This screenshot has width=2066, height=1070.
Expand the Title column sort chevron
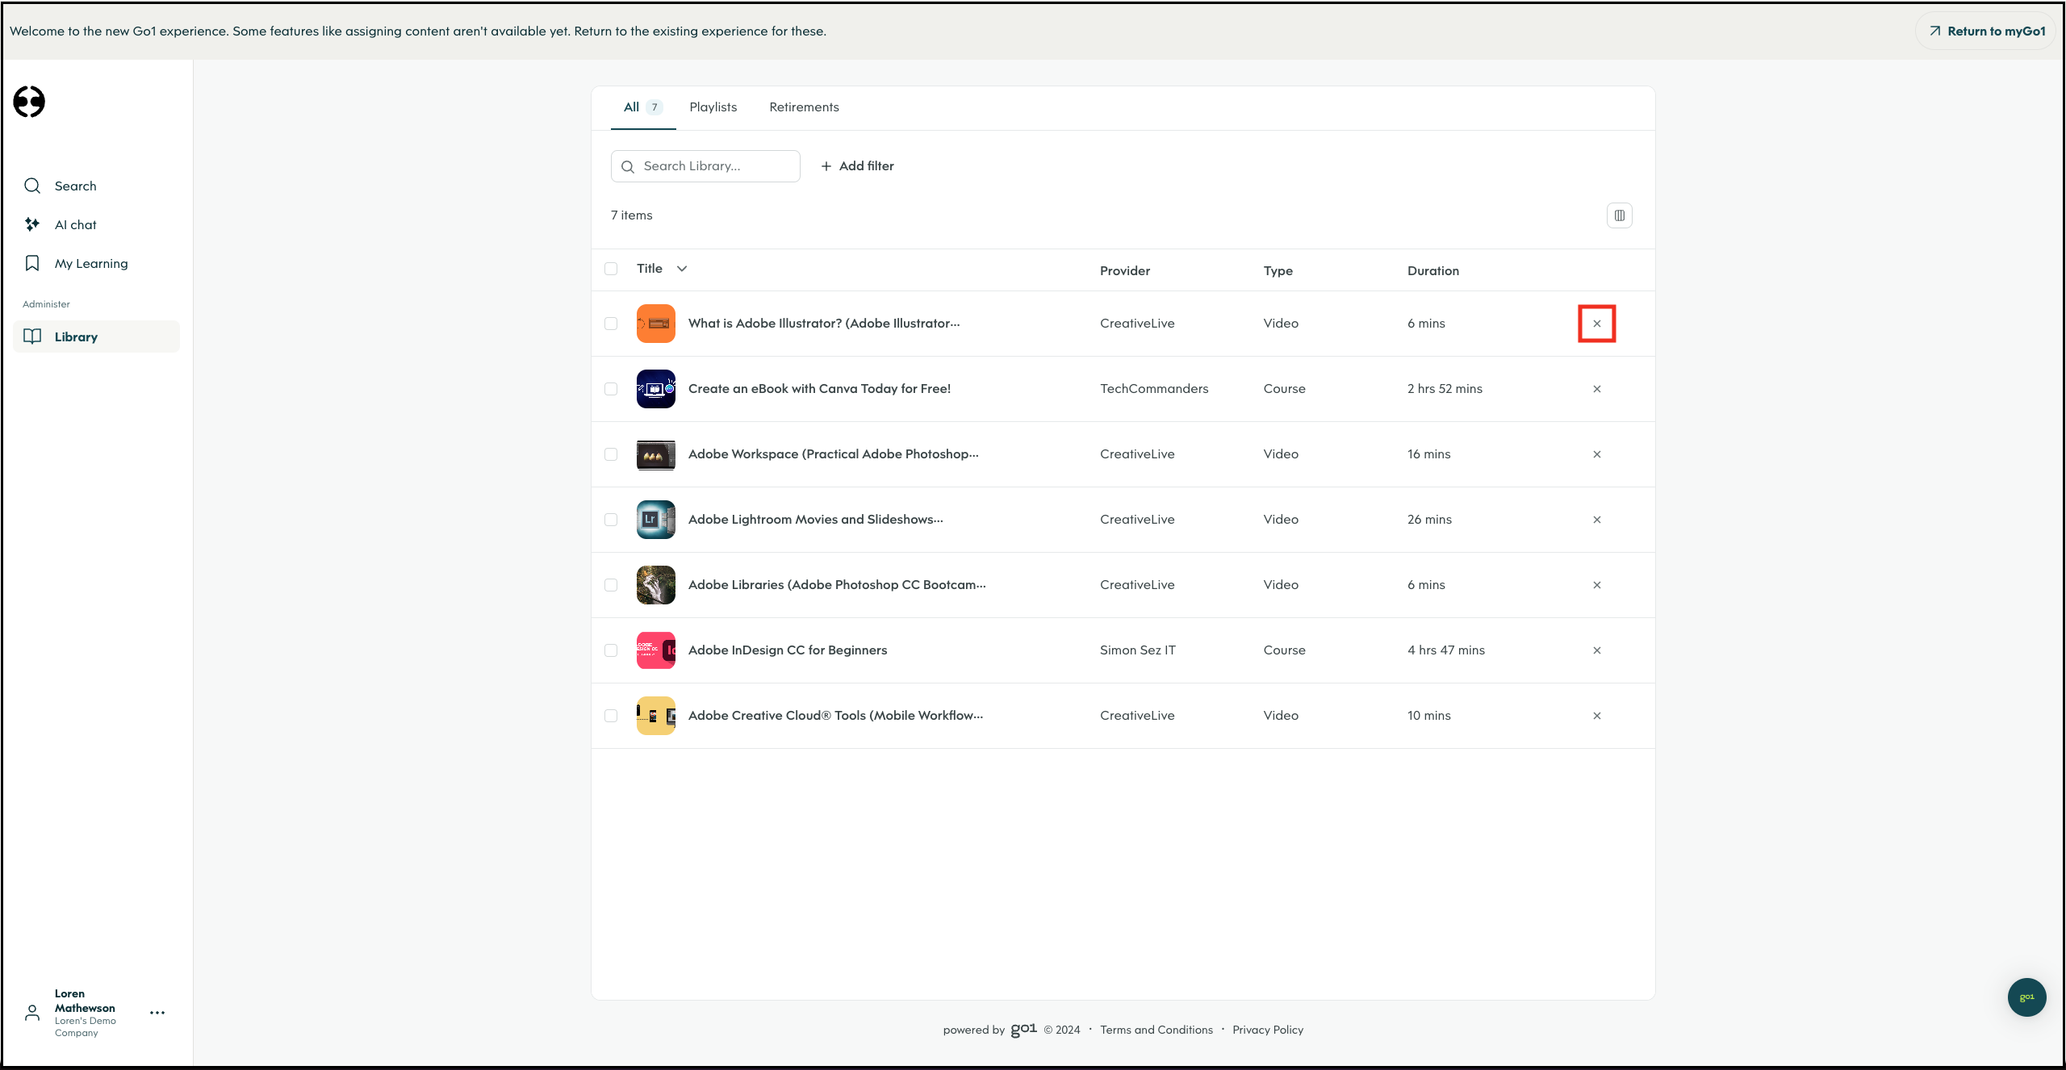682,269
